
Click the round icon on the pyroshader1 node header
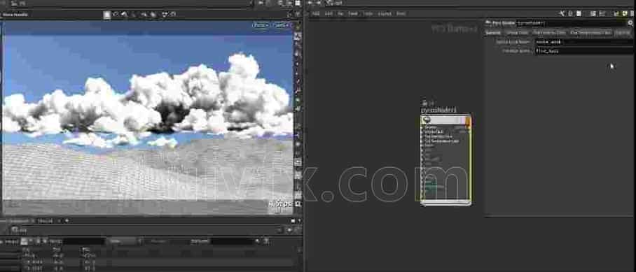coord(425,120)
